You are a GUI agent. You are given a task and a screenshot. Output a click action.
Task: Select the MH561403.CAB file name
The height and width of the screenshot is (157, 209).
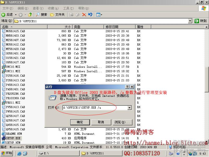pyautogui.click(x=15, y=36)
